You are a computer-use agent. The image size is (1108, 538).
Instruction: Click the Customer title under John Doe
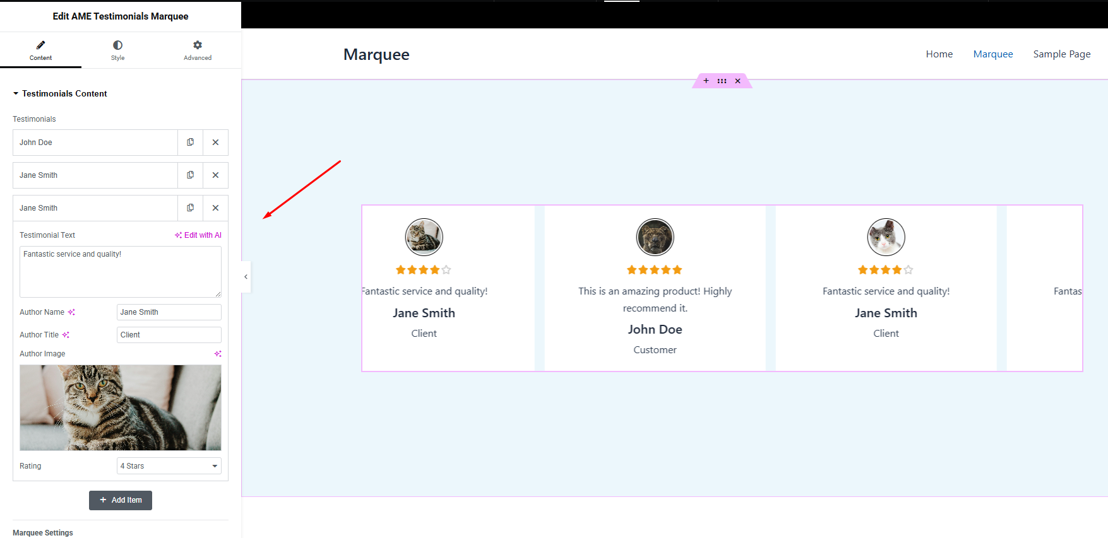click(x=655, y=350)
